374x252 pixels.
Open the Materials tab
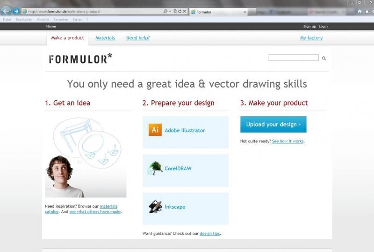coord(105,38)
